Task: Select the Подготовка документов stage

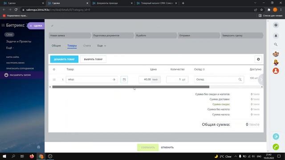Action: click(113, 36)
